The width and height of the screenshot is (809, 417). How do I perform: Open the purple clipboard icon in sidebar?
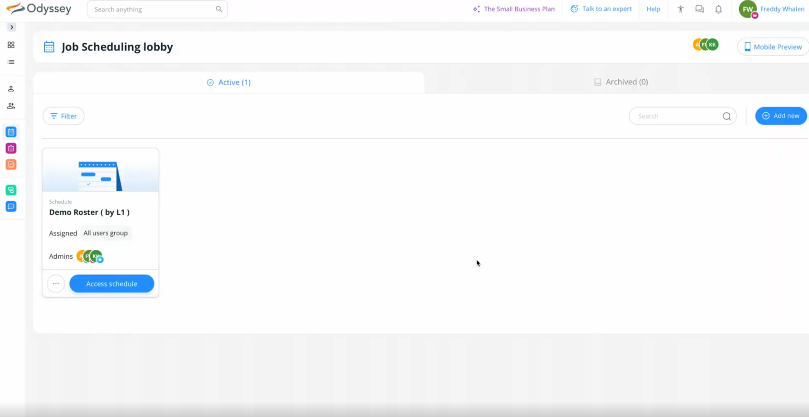[x=11, y=148]
